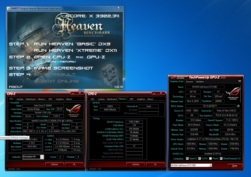Switch to Sensors tab in GPU-Z
The height and width of the screenshot is (177, 251).
click(x=189, y=82)
